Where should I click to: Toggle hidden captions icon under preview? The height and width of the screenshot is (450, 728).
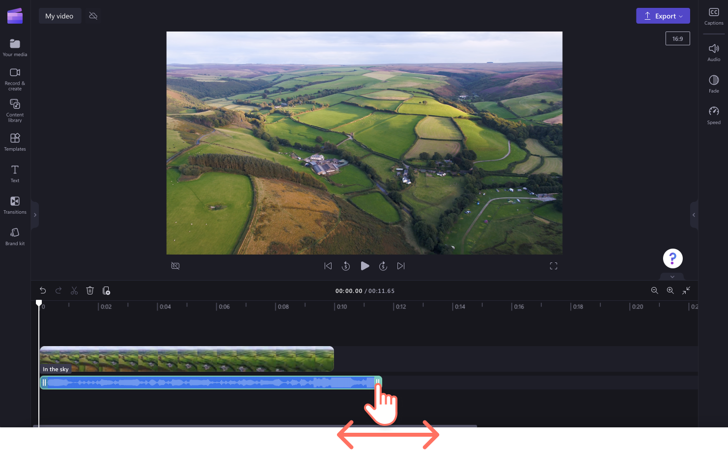point(175,266)
